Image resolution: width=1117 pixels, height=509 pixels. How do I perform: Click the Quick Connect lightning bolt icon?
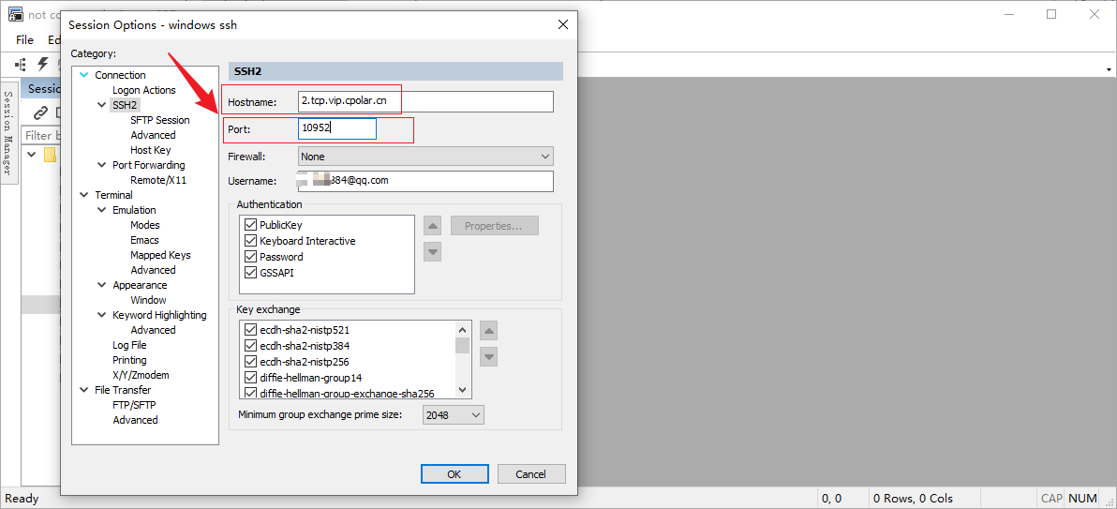[43, 64]
